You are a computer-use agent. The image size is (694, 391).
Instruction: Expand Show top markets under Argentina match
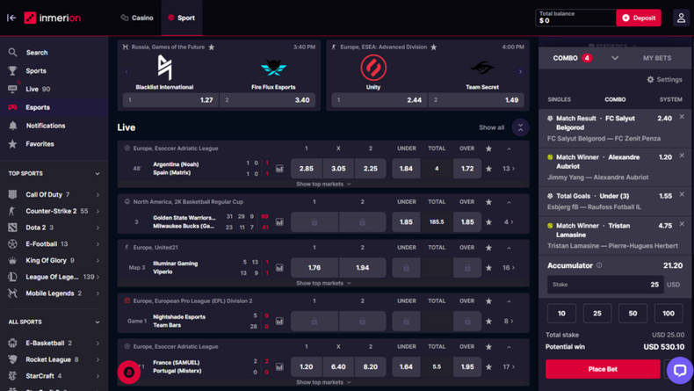click(x=323, y=185)
